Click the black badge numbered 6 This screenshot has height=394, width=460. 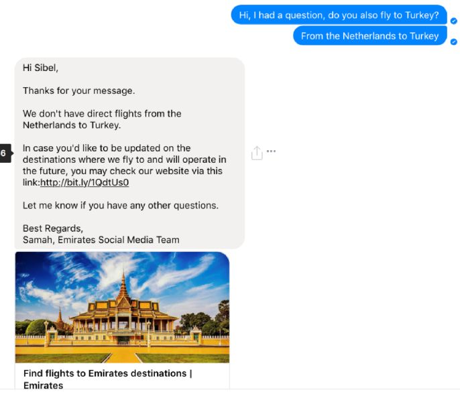click(5, 153)
